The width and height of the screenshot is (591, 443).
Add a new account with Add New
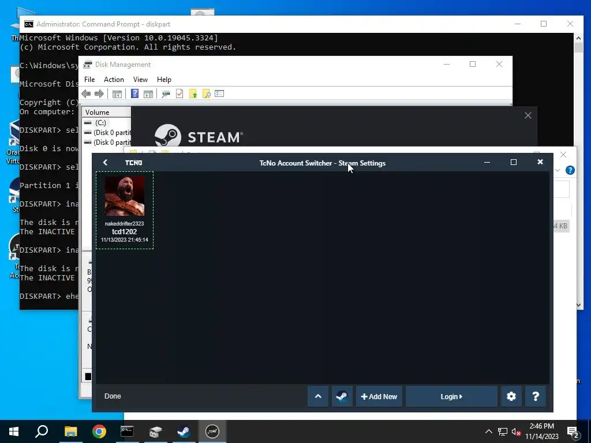click(379, 396)
